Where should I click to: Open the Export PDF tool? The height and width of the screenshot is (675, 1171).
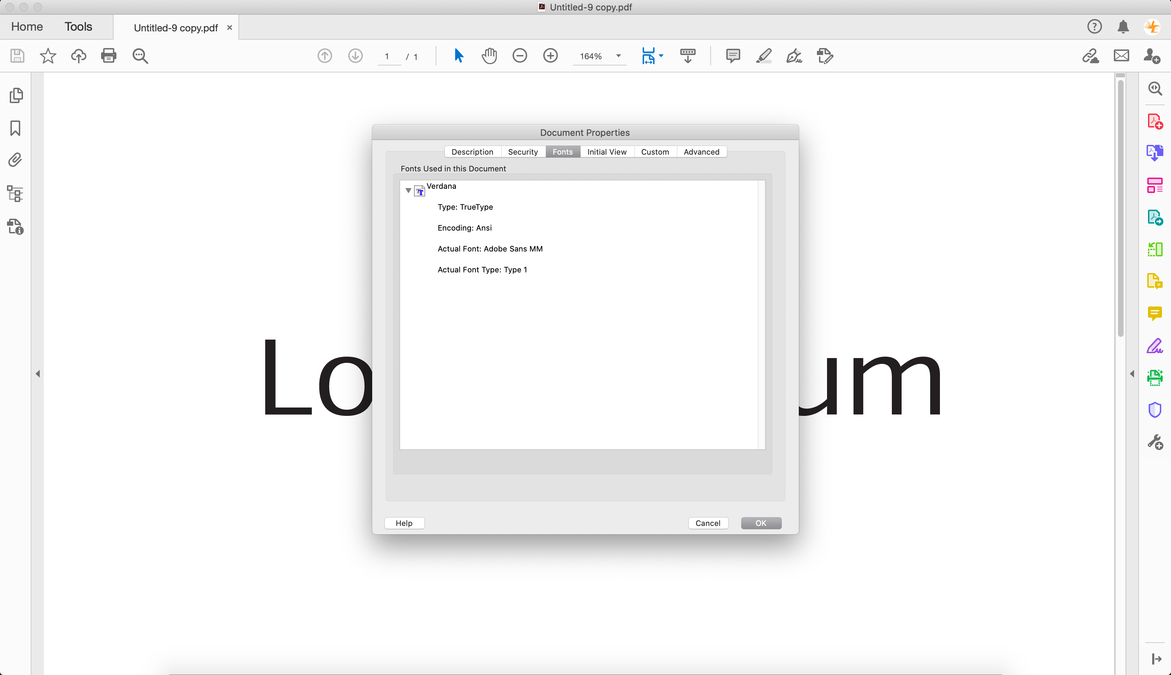(x=1155, y=152)
